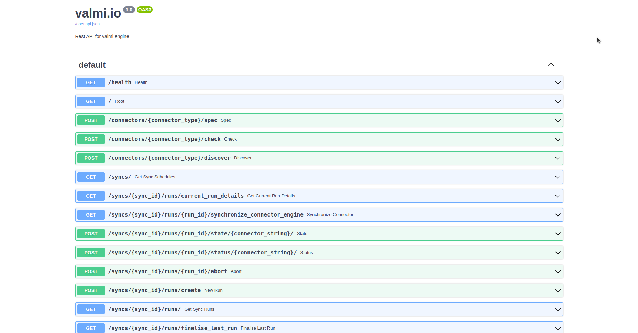The height and width of the screenshot is (333, 638).
Task: Open the /syncs/ endpoint path
Action: click(x=120, y=177)
